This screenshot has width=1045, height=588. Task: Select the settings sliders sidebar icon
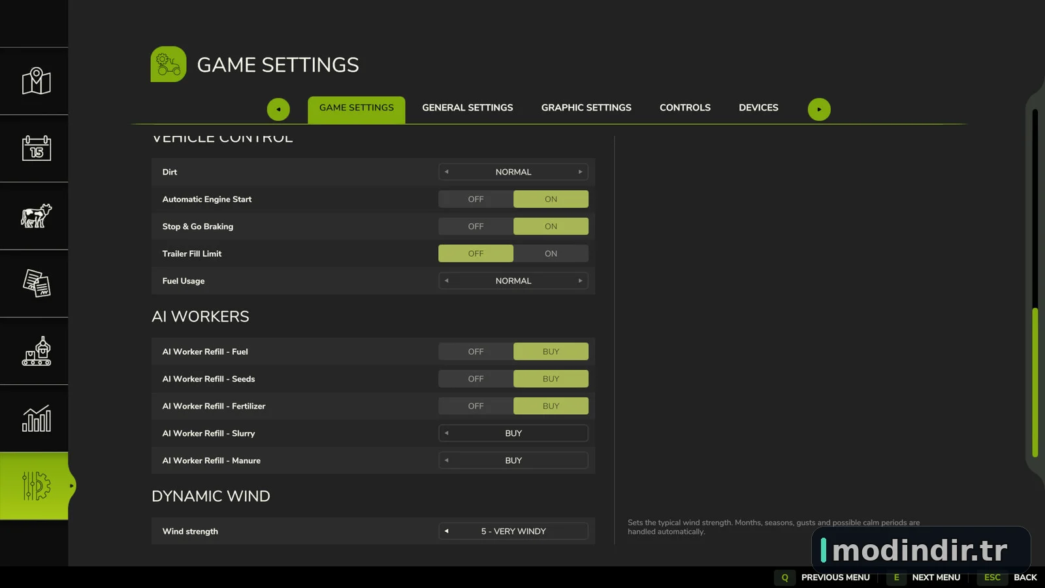[x=36, y=486]
